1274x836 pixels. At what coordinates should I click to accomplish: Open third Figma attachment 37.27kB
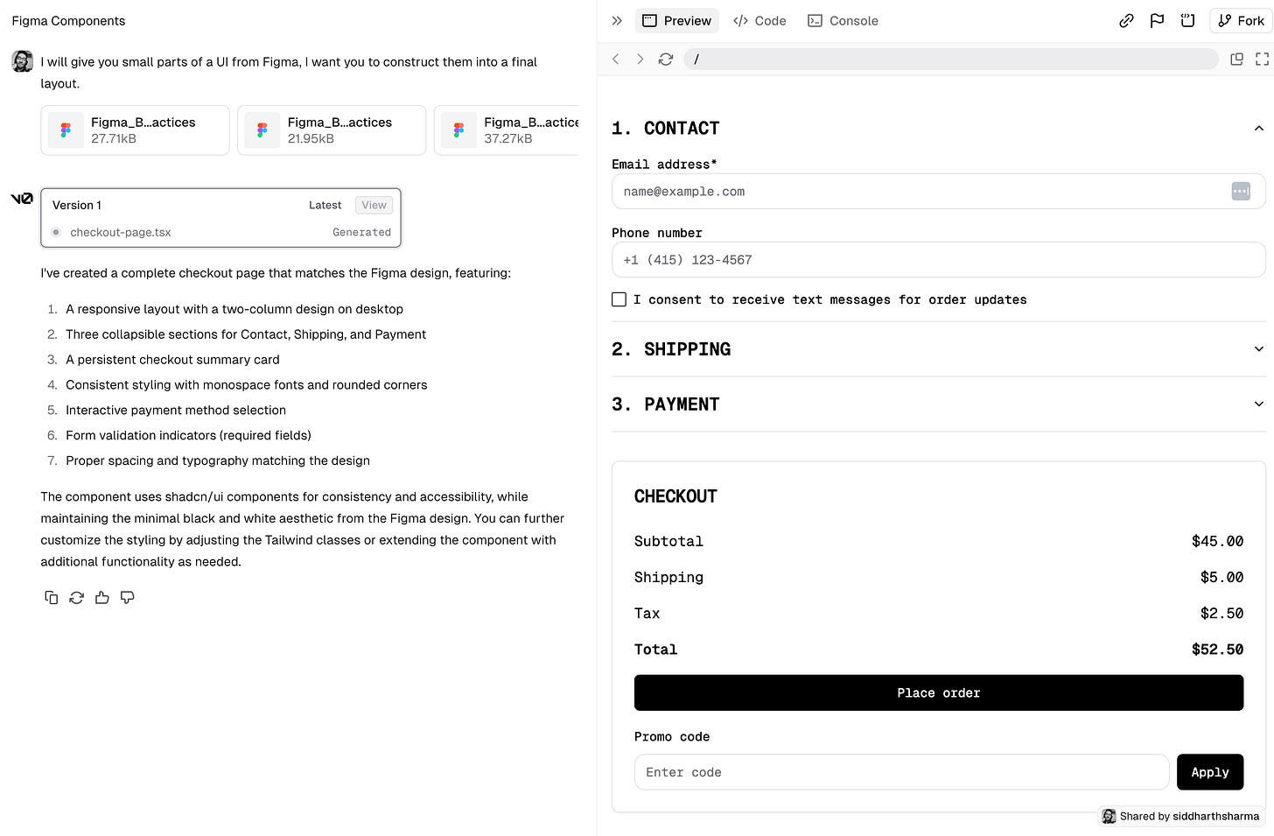[507, 130]
